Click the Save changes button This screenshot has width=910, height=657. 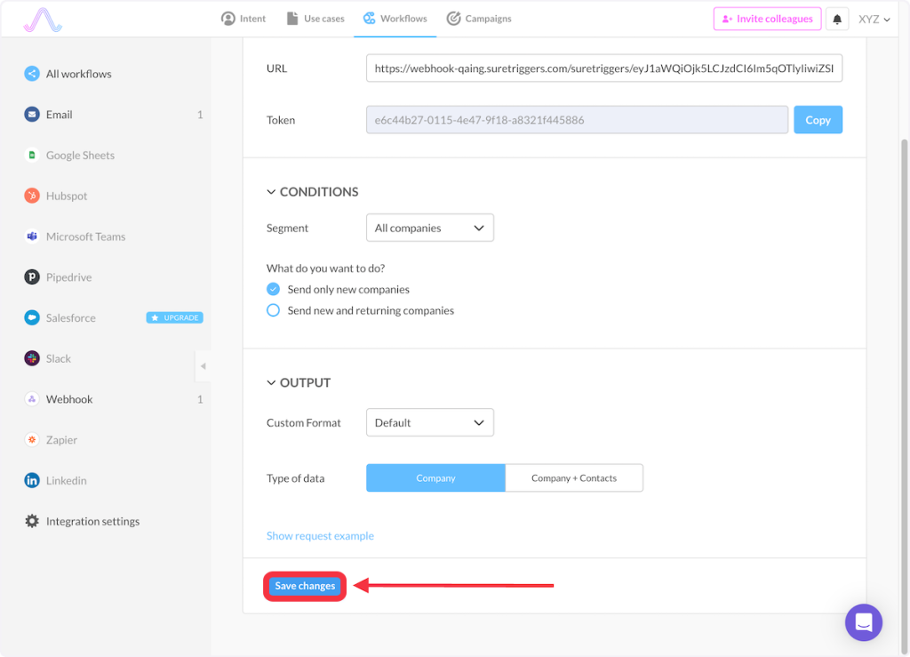[x=305, y=586]
